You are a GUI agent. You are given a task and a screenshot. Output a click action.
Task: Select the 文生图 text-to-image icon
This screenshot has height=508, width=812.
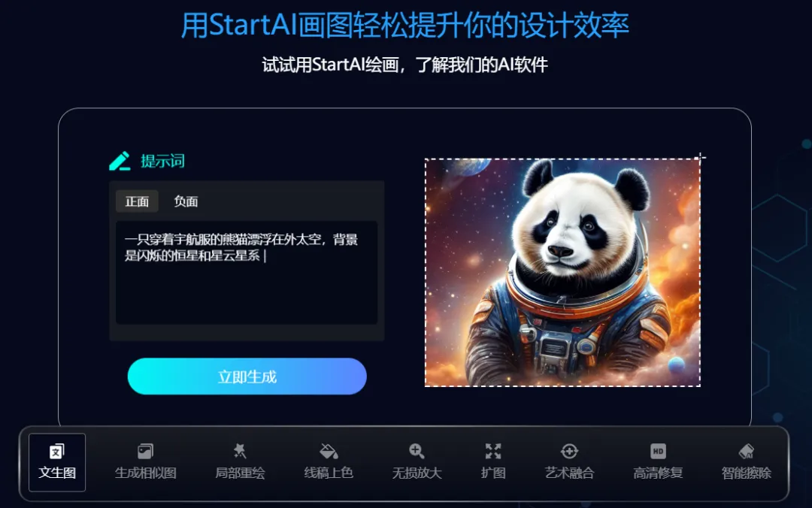coord(57,452)
